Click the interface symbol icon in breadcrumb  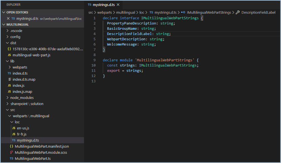(x=183, y=12)
